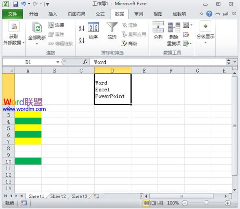Click the vertical scrollbar down arrow
The height and width of the screenshot is (209, 240).
pyautogui.click(x=234, y=190)
